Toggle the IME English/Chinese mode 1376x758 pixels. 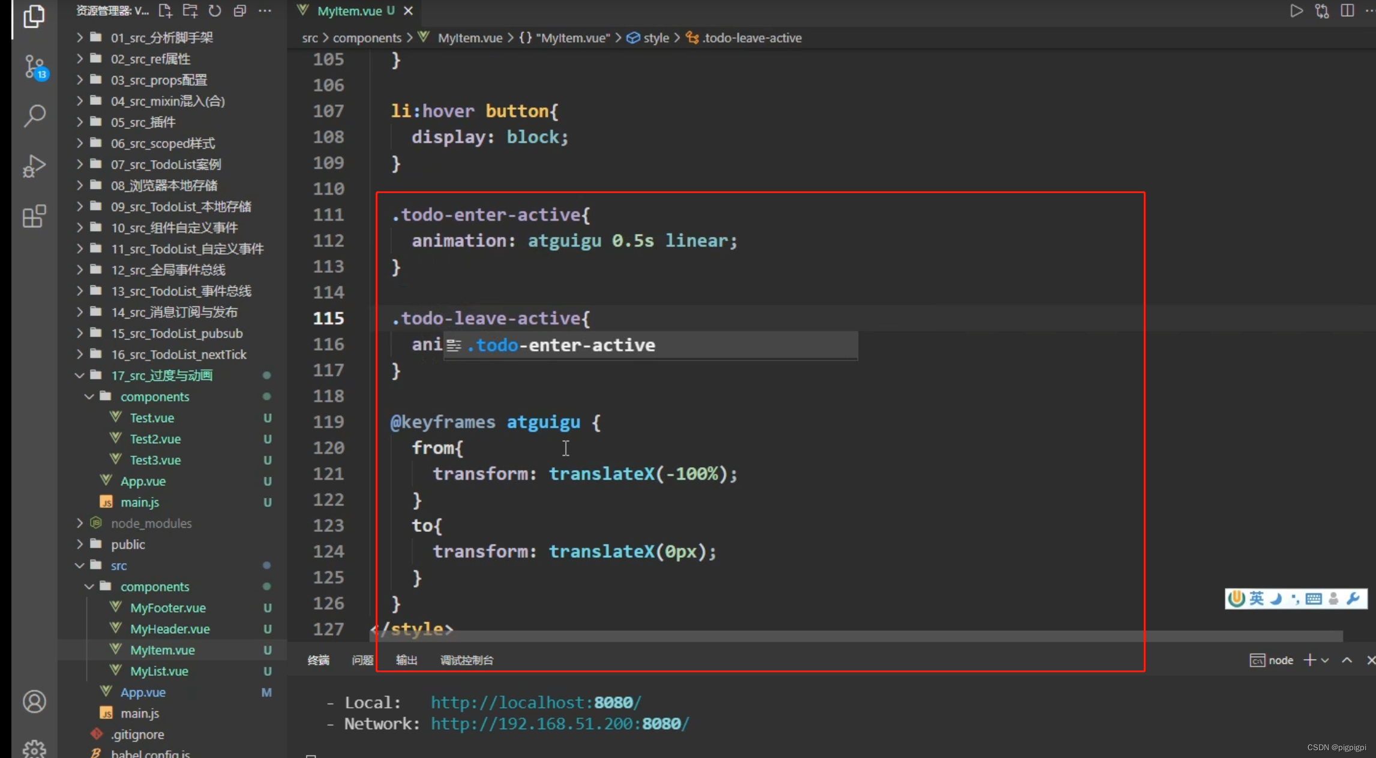(x=1257, y=598)
